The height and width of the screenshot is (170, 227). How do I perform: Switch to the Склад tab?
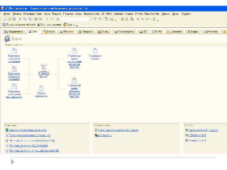click(103, 32)
